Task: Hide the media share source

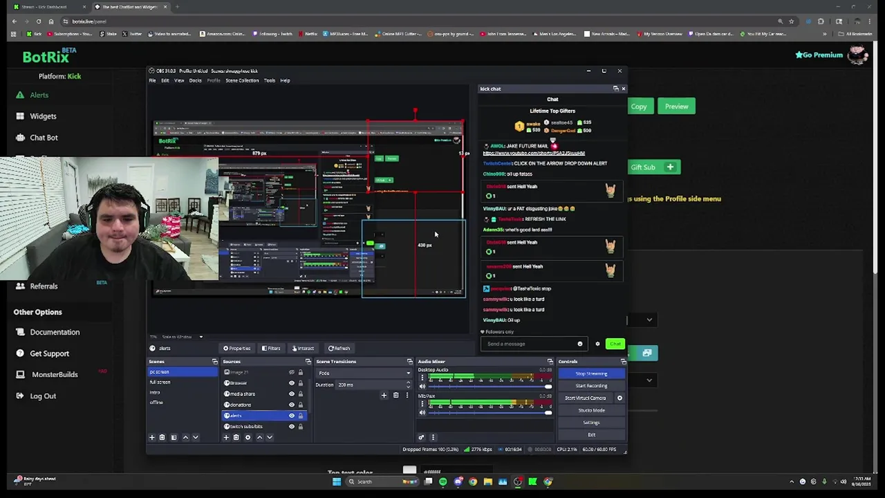Action: point(291,394)
